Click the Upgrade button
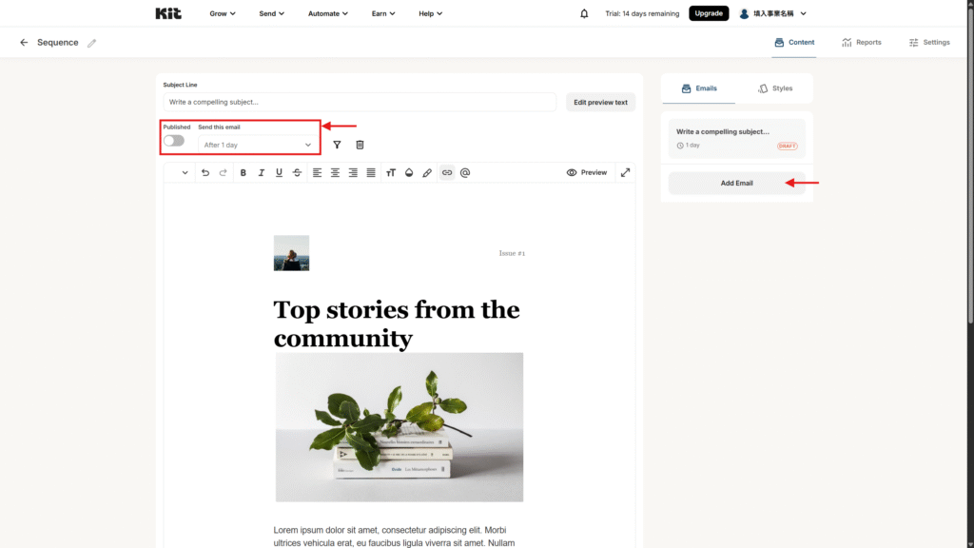The height and width of the screenshot is (548, 974). pyautogui.click(x=709, y=13)
